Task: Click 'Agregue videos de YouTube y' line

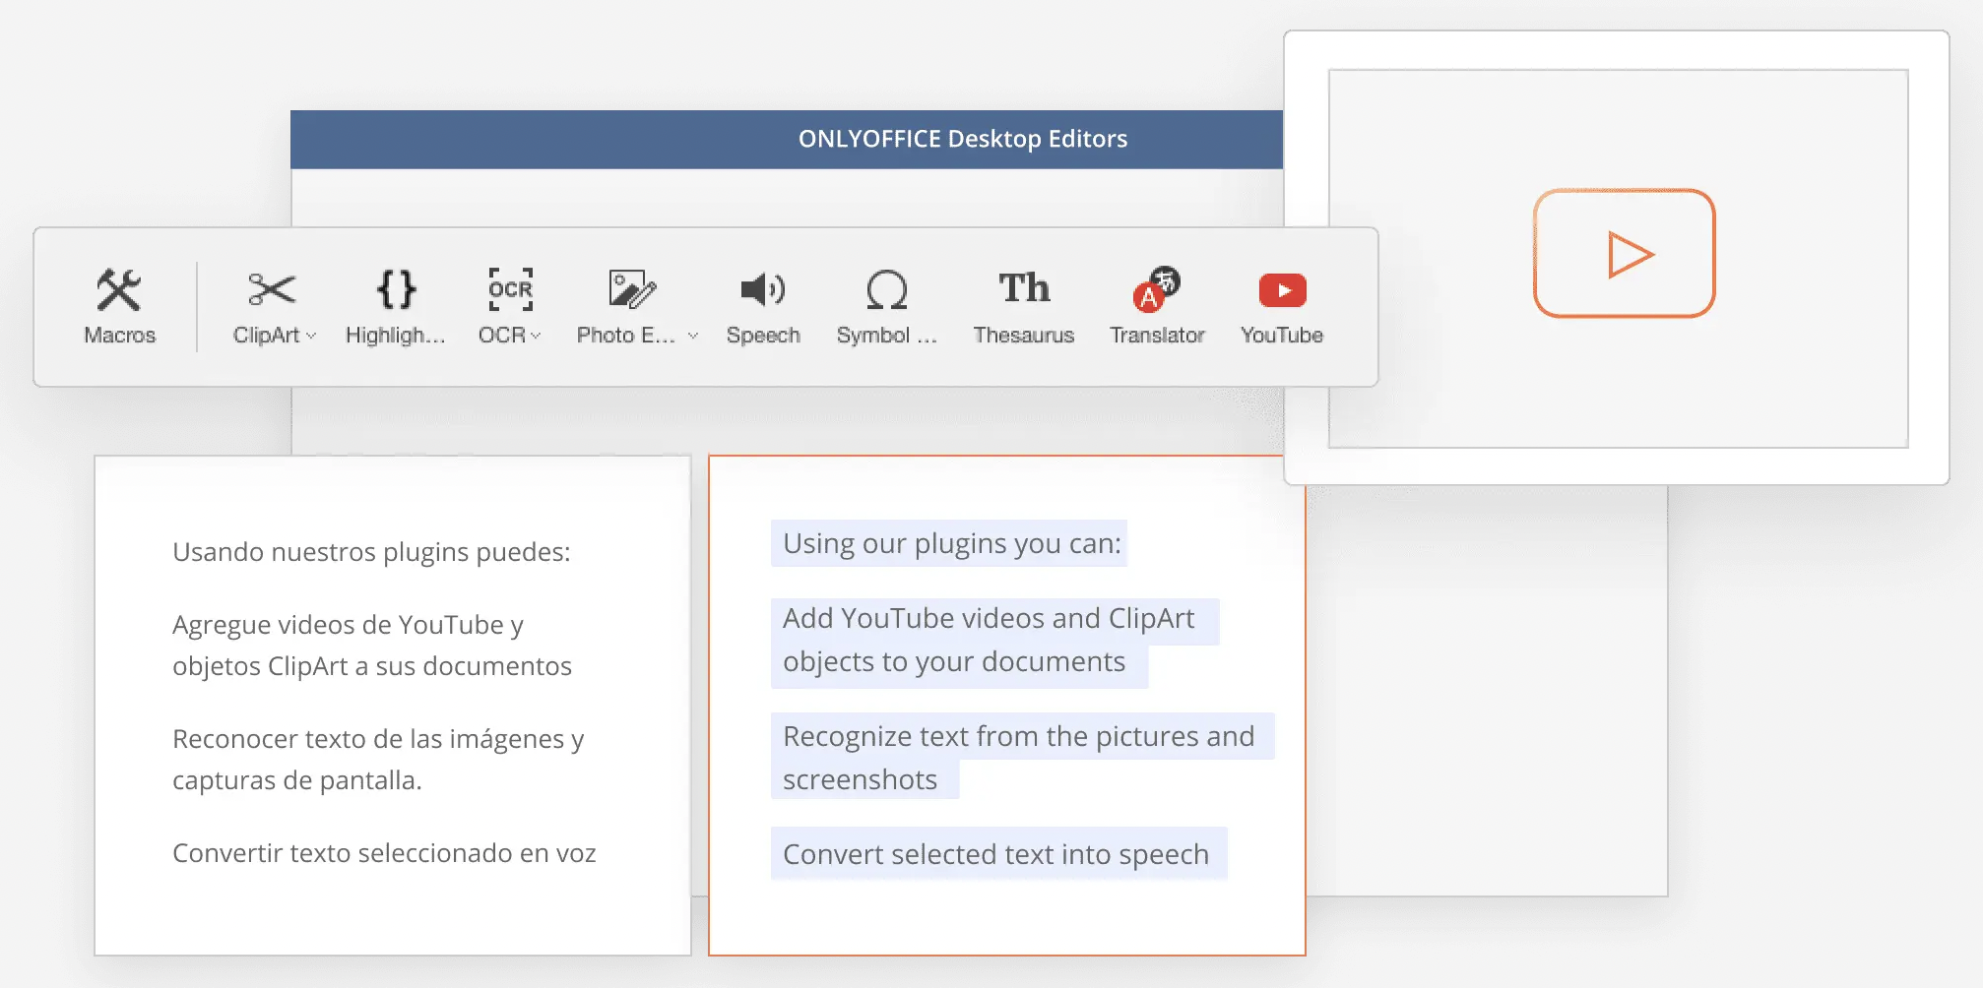Action: [348, 625]
